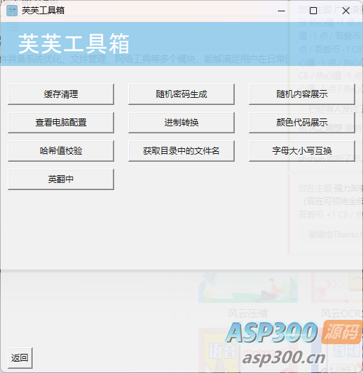The width and height of the screenshot is (363, 373).
Task: Open the 进制转换 base converter
Action: (x=181, y=123)
